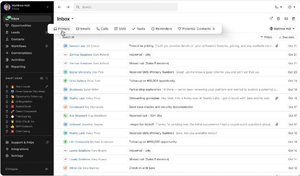Switch to the Reminders tab
Image resolution: width=300 pixels, height=176 pixels.
[x=162, y=29]
